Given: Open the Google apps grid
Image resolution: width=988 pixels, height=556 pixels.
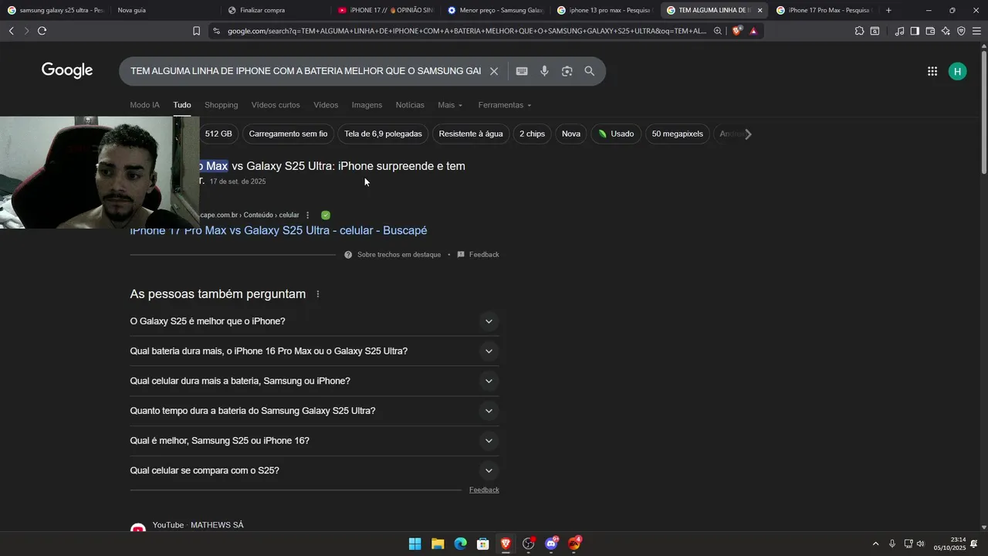Looking at the screenshot, I should (x=932, y=71).
